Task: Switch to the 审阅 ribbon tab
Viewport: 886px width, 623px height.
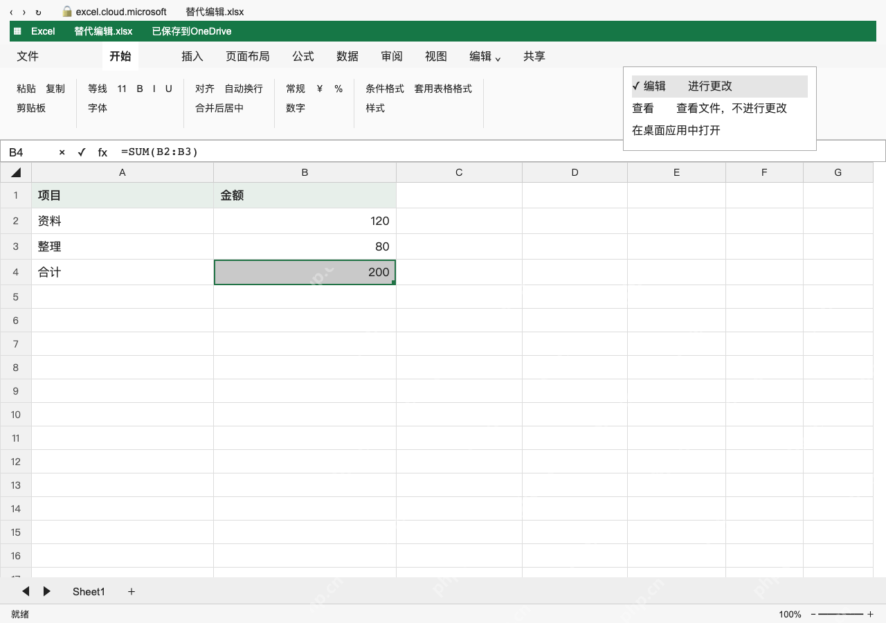Action: coord(392,57)
